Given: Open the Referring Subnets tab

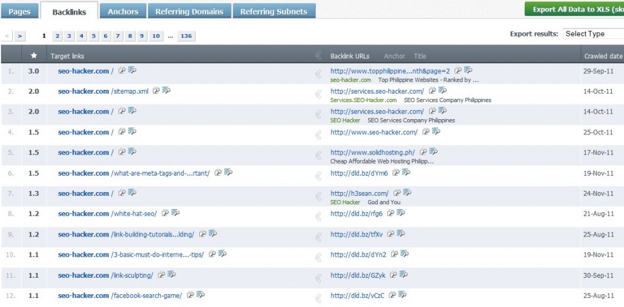Looking at the screenshot, I should [274, 12].
